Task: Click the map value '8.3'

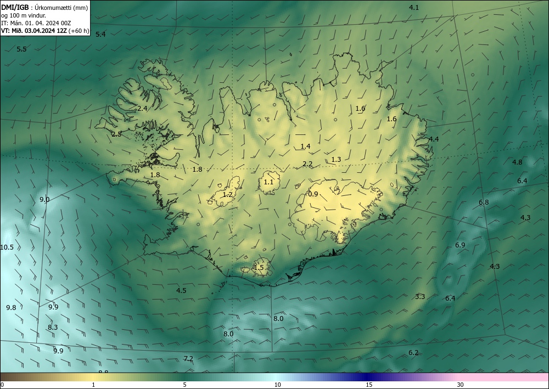Action: 53,328
